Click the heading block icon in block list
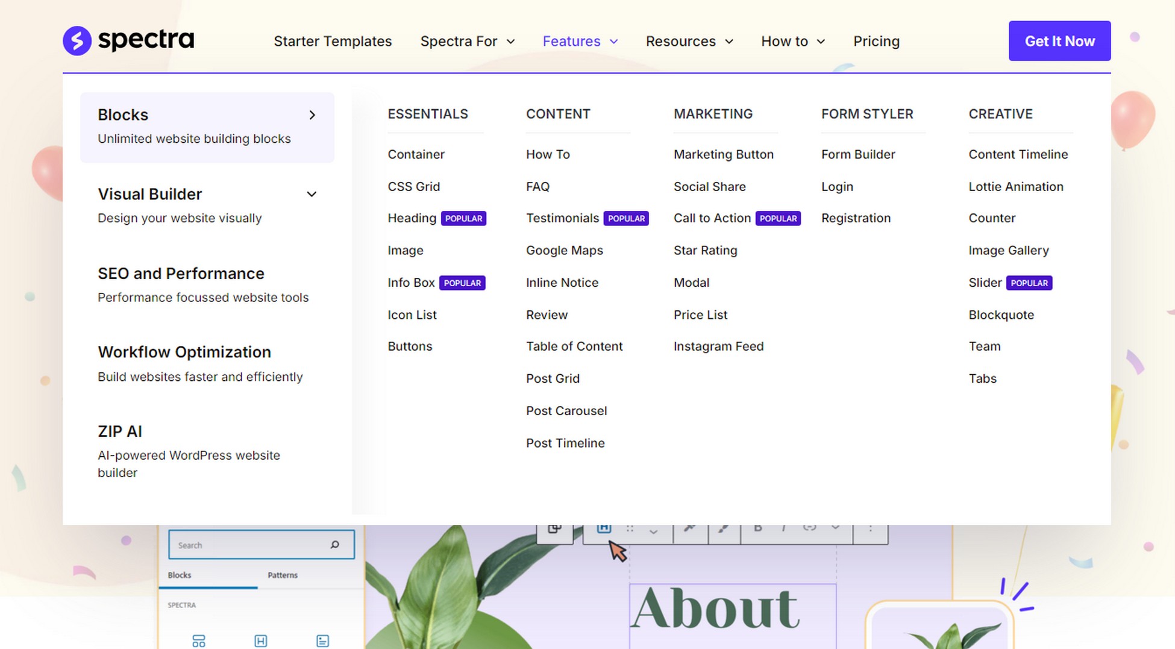The height and width of the screenshot is (649, 1175). [260, 641]
